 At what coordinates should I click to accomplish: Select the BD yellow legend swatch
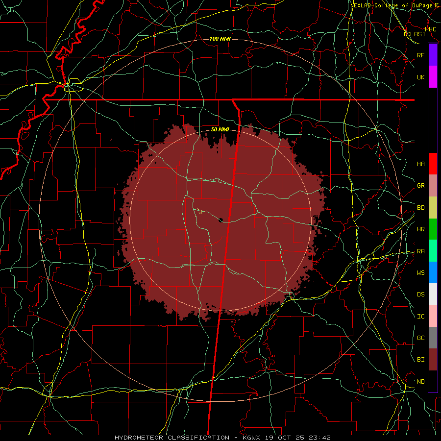[433, 208]
